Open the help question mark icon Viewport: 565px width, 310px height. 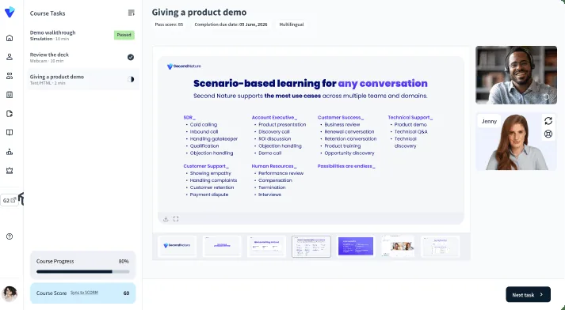click(10, 236)
